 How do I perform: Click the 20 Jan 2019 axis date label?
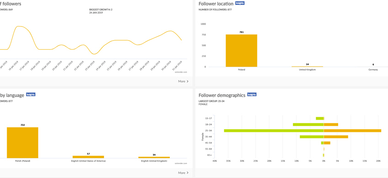[x=57, y=66]
